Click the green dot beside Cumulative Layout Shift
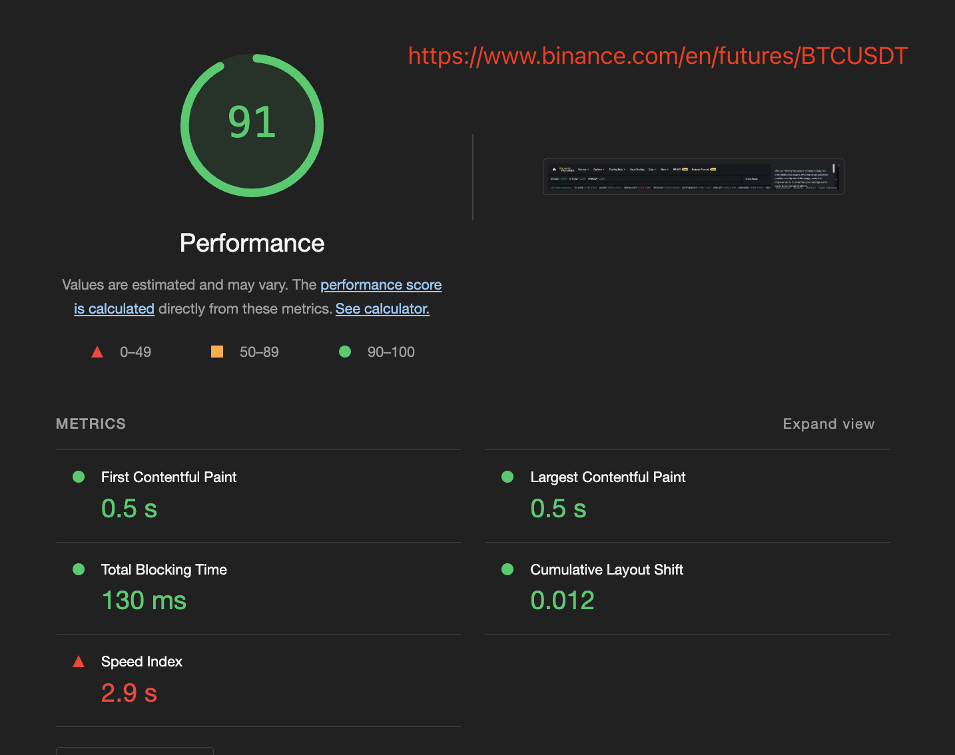 click(507, 569)
